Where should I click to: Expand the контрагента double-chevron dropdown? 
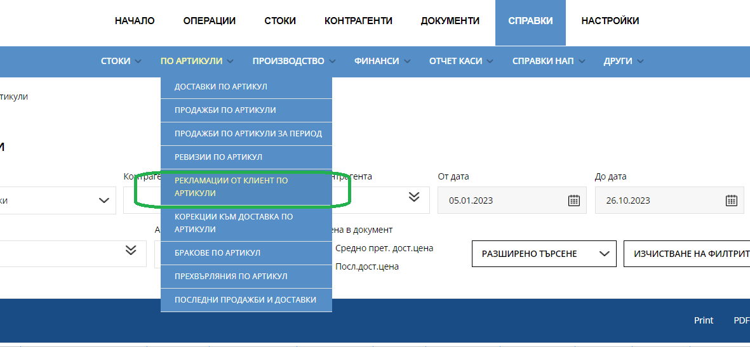(414, 197)
